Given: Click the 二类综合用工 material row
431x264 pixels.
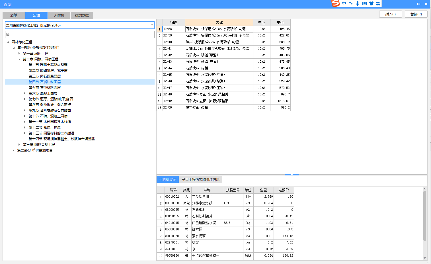Looking at the screenshot, I should point(225,197).
